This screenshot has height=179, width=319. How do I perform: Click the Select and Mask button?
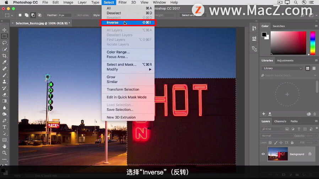point(193,15)
